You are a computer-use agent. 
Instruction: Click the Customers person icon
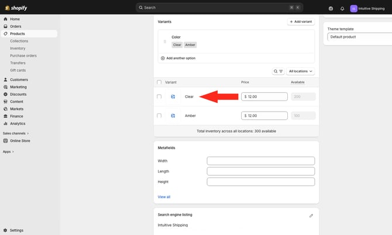5,80
